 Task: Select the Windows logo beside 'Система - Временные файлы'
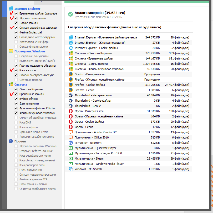point(71,58)
